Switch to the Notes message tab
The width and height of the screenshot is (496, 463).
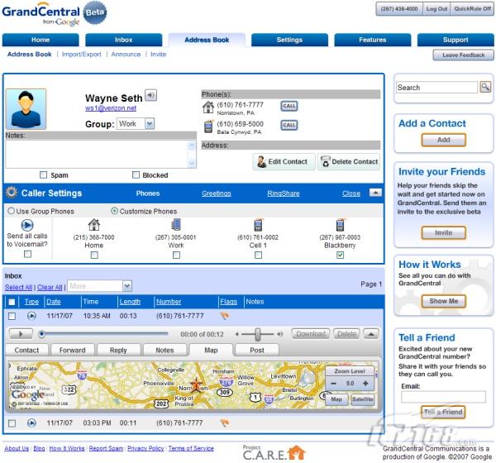click(165, 350)
